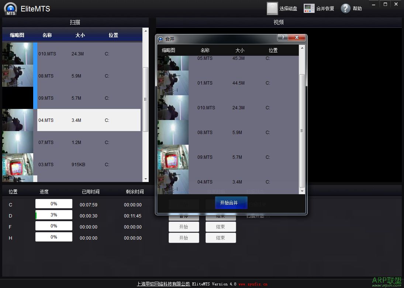The height and width of the screenshot is (288, 404).
Task: Select 01.MTS thumbnail in 合并 dialog
Action: (173, 83)
